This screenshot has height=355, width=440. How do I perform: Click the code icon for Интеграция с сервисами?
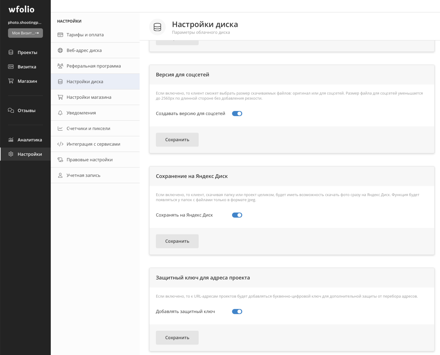tap(60, 144)
